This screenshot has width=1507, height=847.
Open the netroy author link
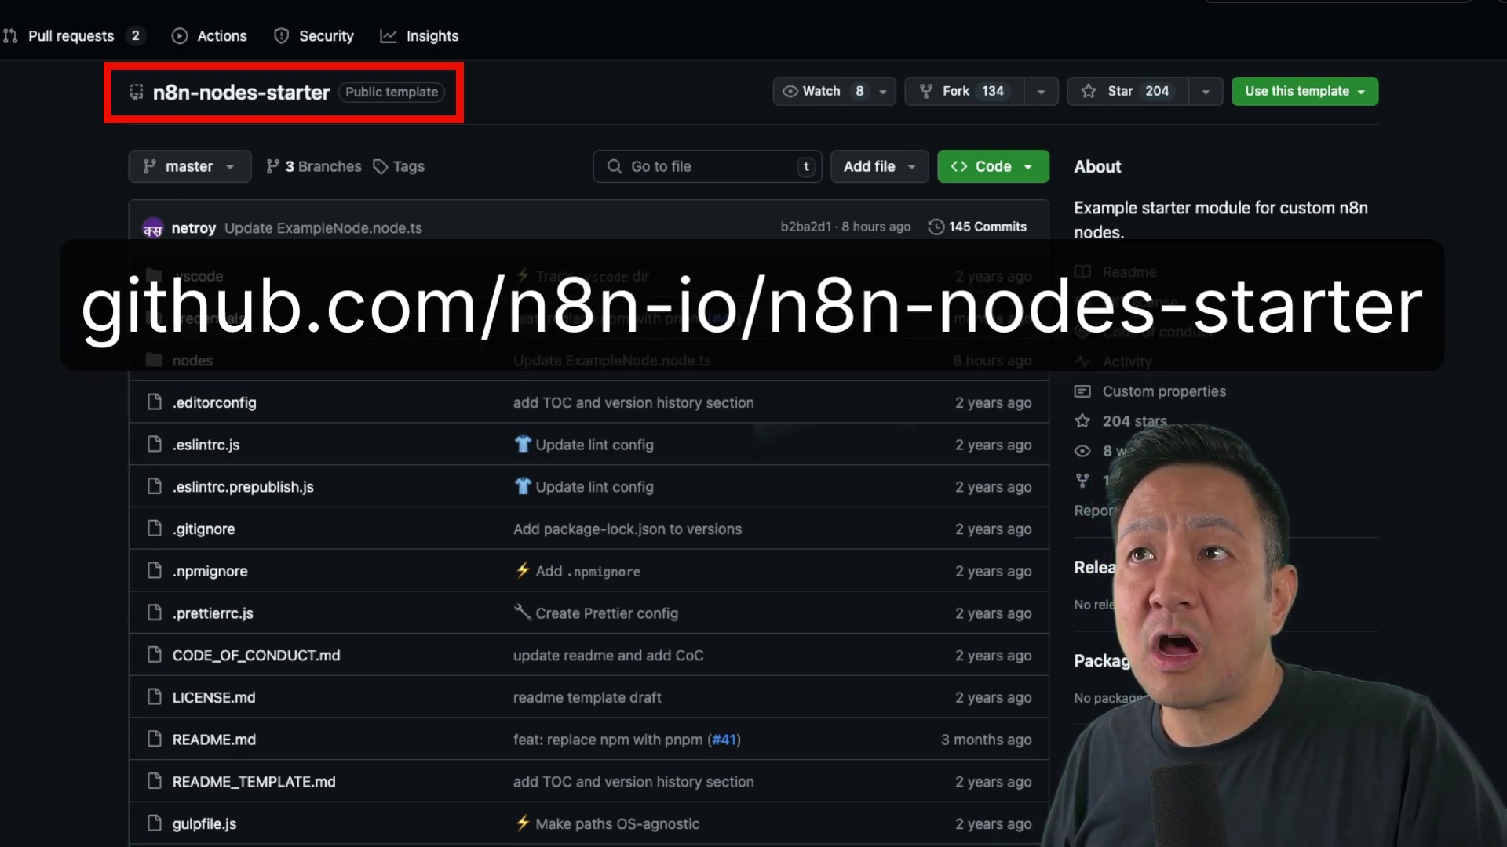point(194,228)
